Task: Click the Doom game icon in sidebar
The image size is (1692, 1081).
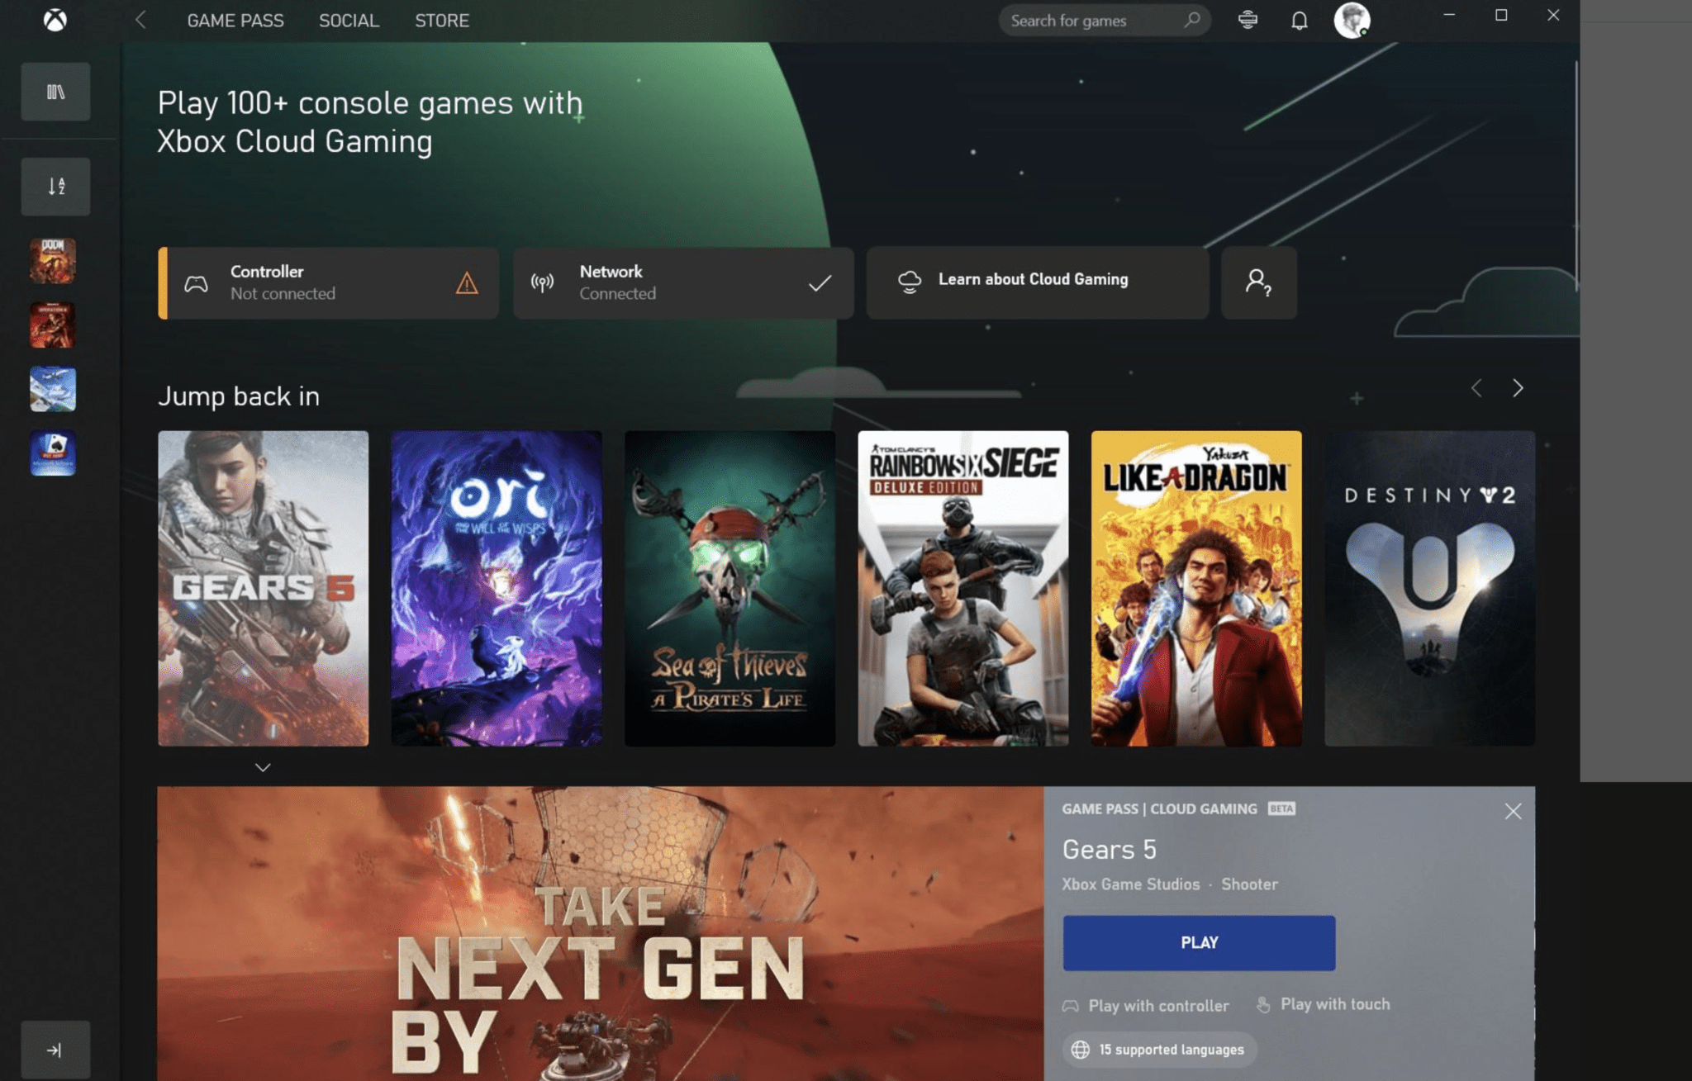Action: point(55,258)
